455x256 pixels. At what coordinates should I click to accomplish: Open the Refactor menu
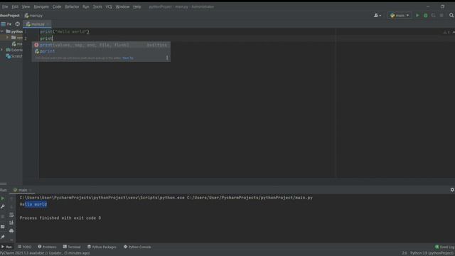pyautogui.click(x=72, y=6)
